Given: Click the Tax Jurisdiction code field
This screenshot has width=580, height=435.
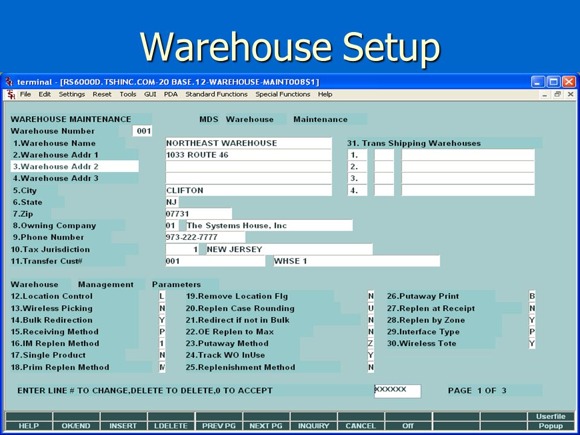Looking at the screenshot, I should click(182, 250).
